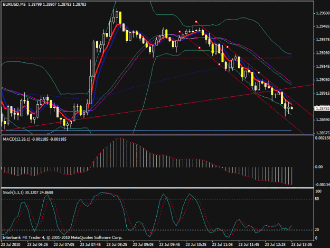Select the 23 Jul 07:45 time label
Viewport: 330px width, 248px height.
coord(90,244)
